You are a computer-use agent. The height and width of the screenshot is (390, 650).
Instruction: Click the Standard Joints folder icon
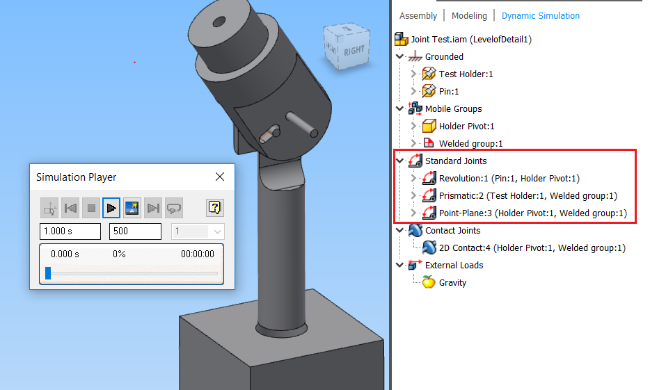click(415, 161)
